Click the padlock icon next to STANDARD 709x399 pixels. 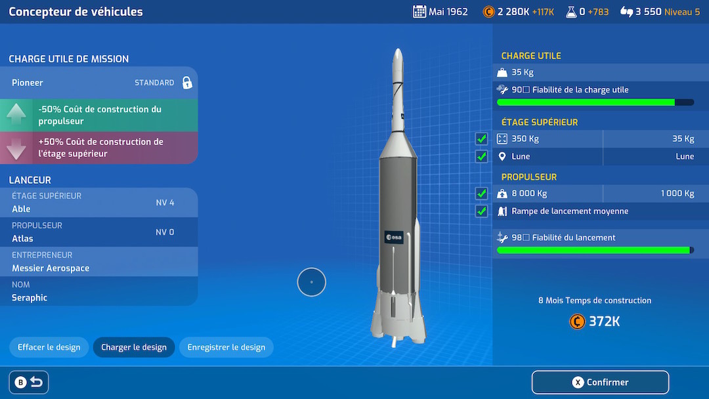[187, 83]
